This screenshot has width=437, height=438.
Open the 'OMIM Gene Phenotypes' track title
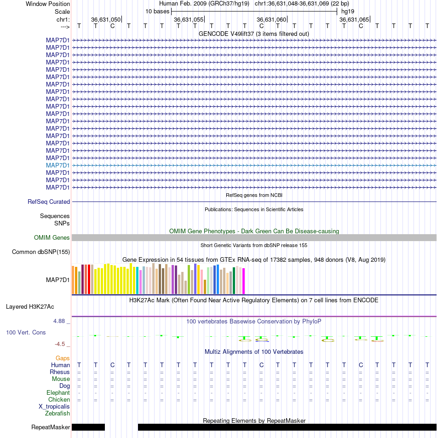[x=254, y=231]
